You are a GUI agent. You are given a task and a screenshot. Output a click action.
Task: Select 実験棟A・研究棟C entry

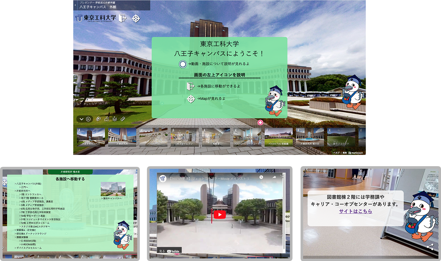26,230
